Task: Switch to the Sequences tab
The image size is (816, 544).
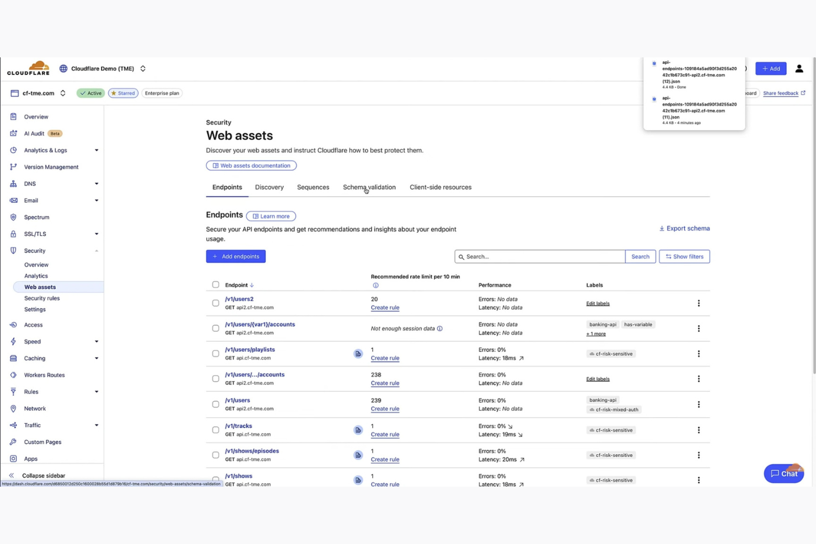Action: click(x=313, y=187)
